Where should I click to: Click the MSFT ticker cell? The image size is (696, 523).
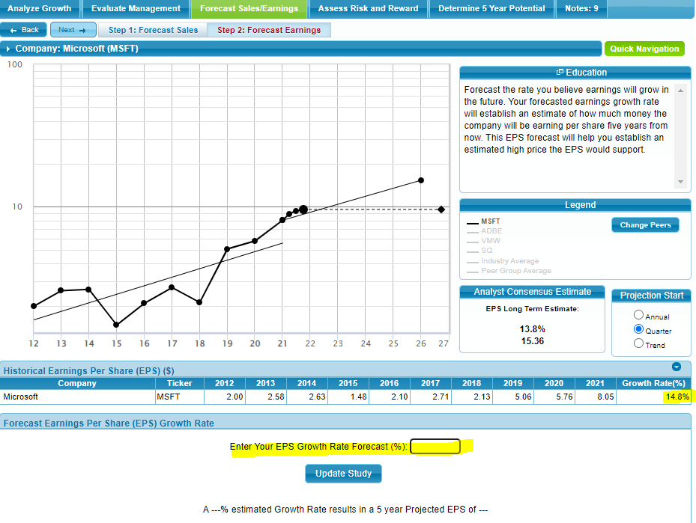pos(179,397)
